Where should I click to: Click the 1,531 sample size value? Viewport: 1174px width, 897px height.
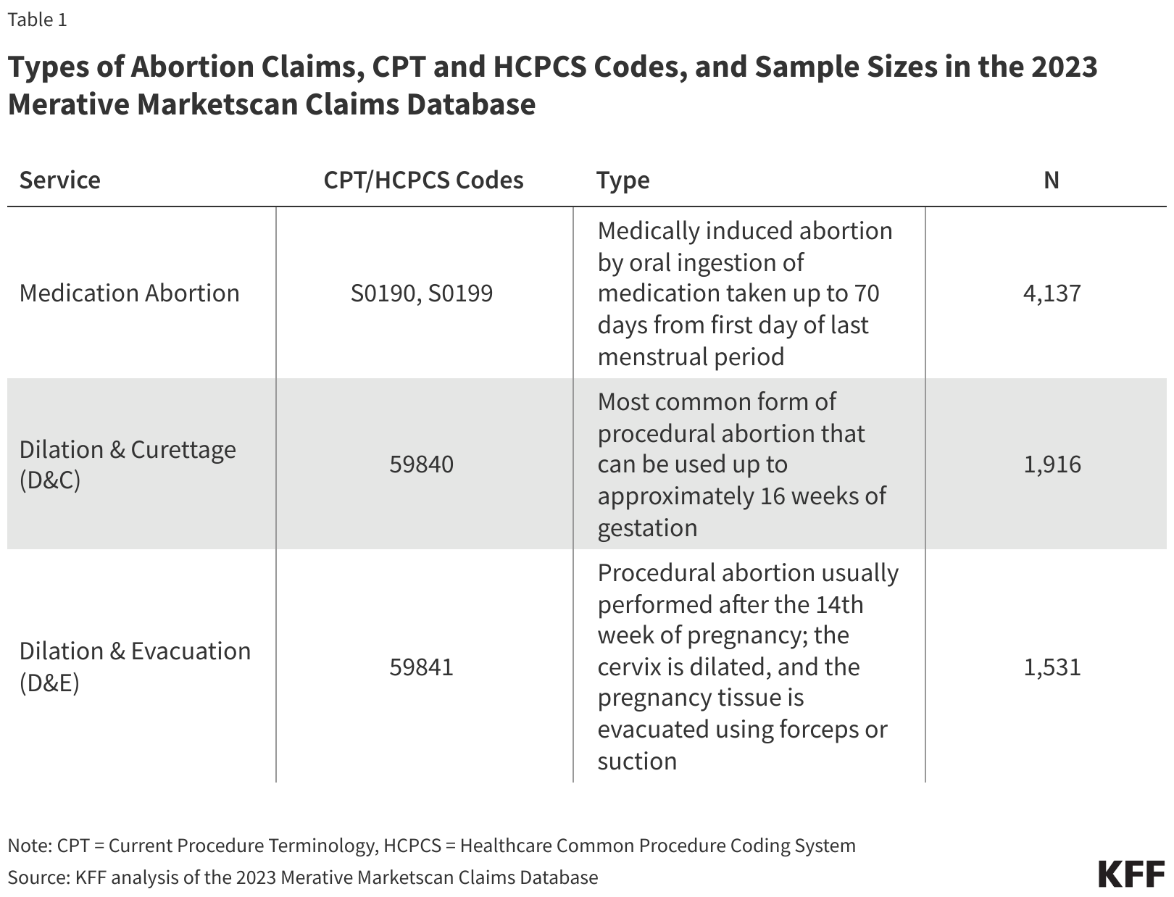click(x=1052, y=667)
